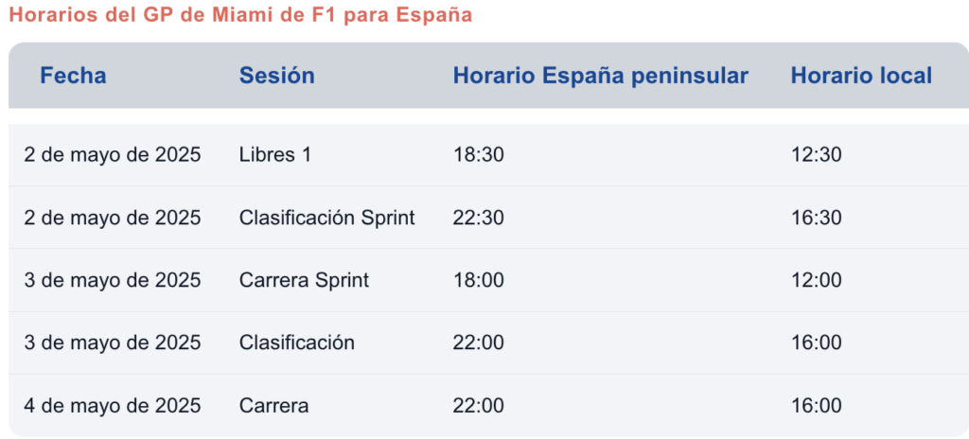The height and width of the screenshot is (439, 969).
Task: Click the date in the Libres 1 row
Action: (113, 154)
